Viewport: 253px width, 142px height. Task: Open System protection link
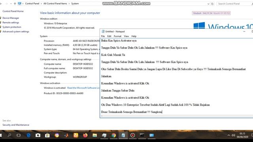pyautogui.click(x=12, y=27)
